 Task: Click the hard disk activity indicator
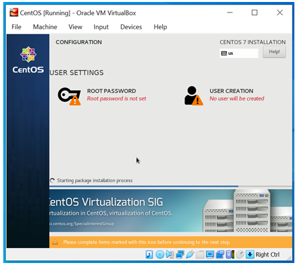(149, 255)
